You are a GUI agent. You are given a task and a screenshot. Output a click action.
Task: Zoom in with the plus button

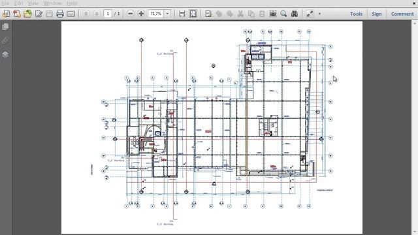click(141, 13)
